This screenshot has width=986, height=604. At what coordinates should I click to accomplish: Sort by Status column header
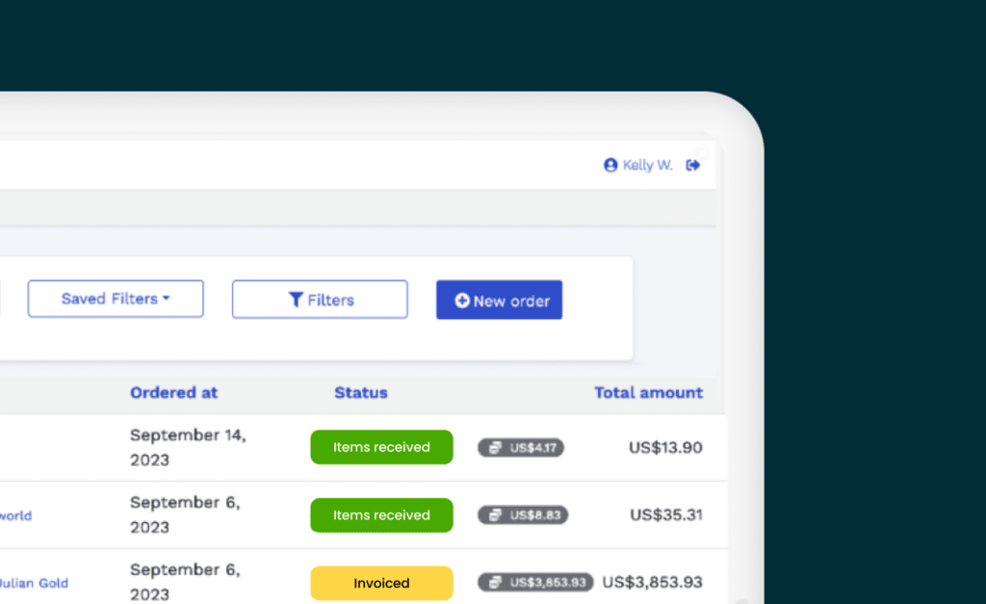tap(361, 393)
